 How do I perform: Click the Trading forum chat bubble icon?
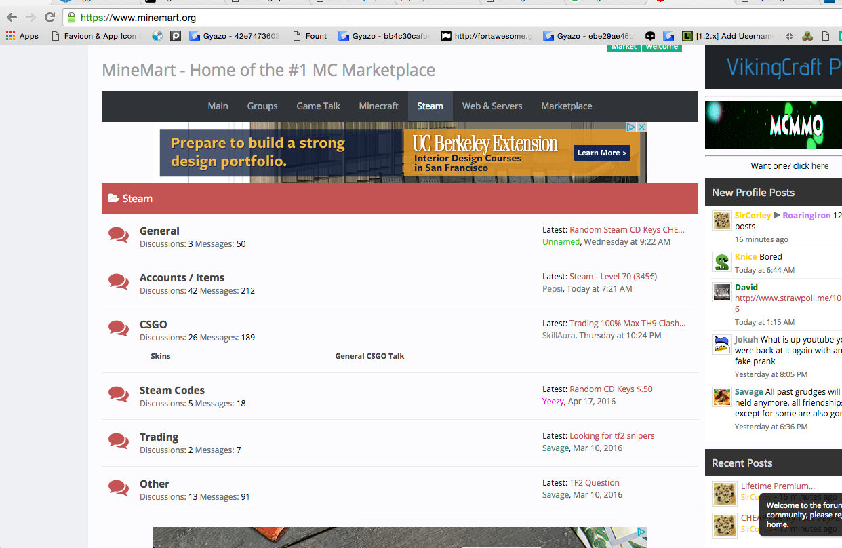pyautogui.click(x=119, y=442)
